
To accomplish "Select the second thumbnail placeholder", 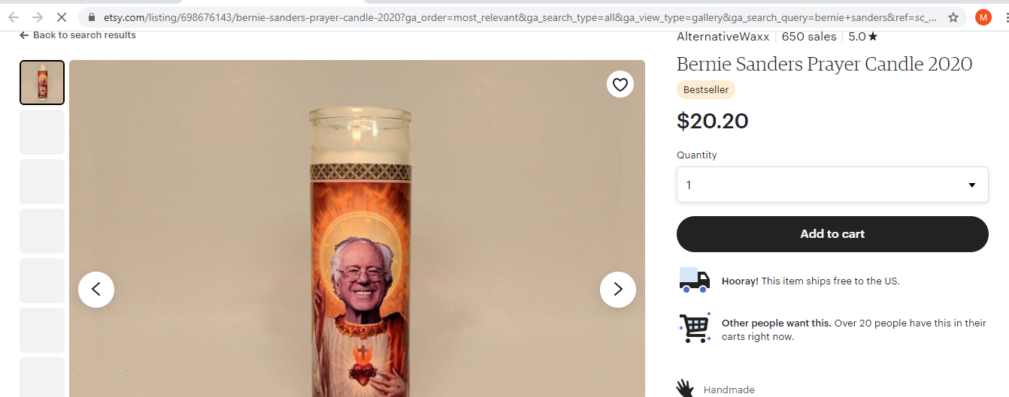I will (42, 132).
